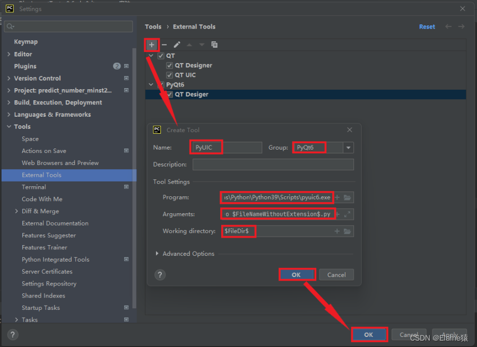Open help in Settings window
477x347 pixels.
(13, 335)
